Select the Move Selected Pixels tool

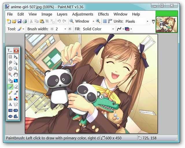tap(16, 57)
